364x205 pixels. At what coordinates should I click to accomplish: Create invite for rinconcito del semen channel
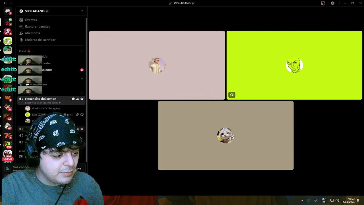click(77, 99)
